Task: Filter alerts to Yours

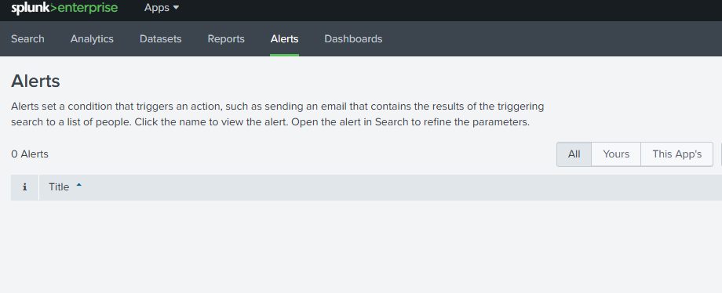Action: (616, 154)
